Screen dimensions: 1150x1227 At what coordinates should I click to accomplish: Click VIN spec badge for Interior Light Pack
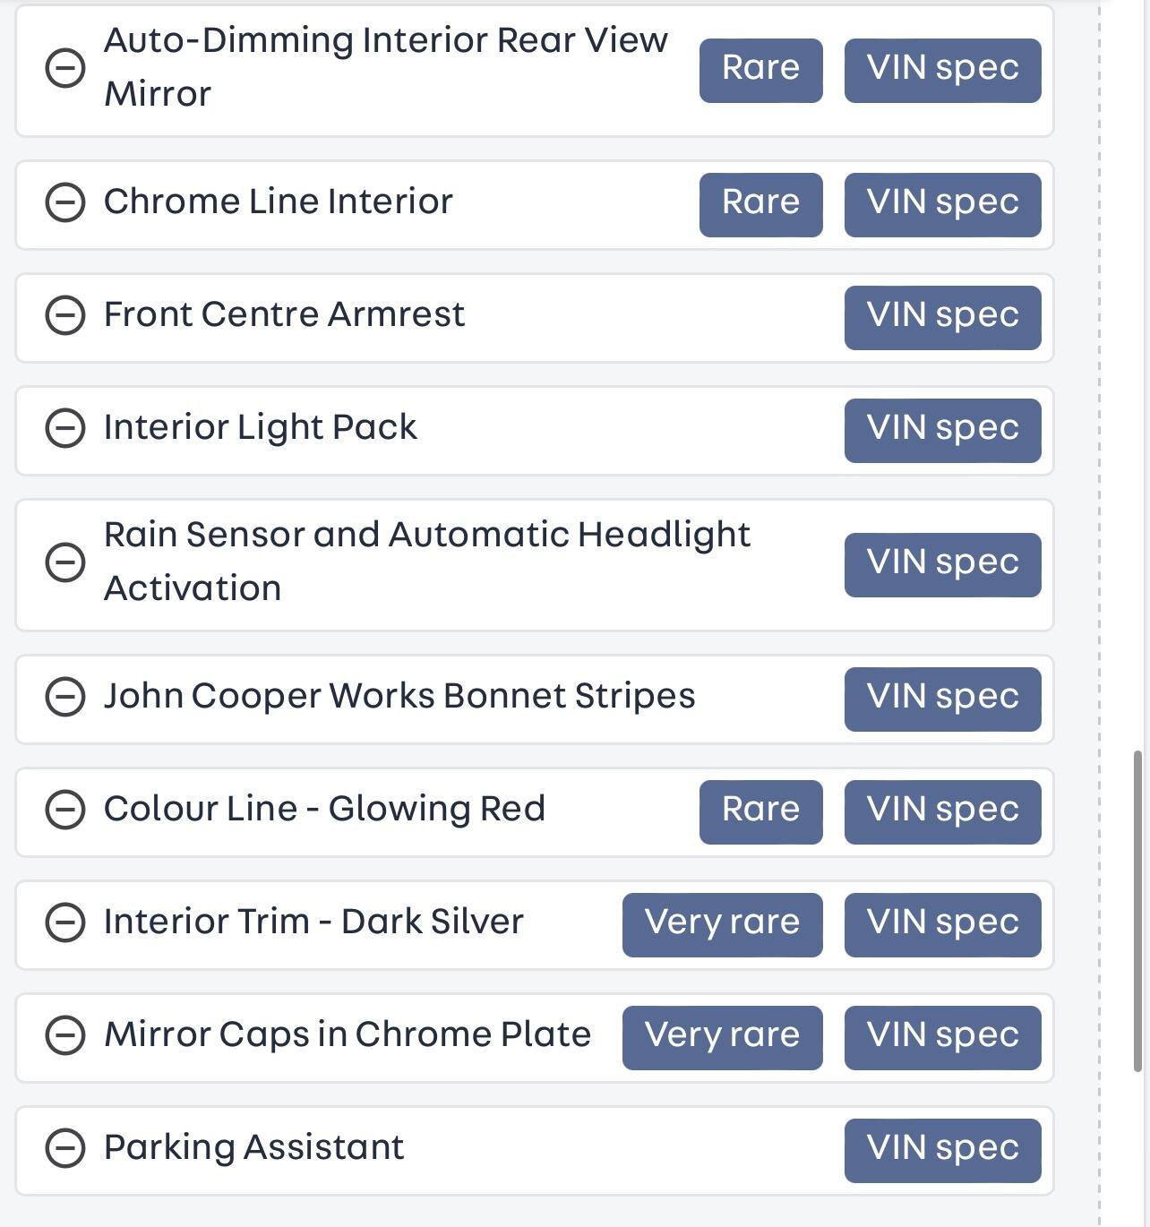click(x=942, y=430)
